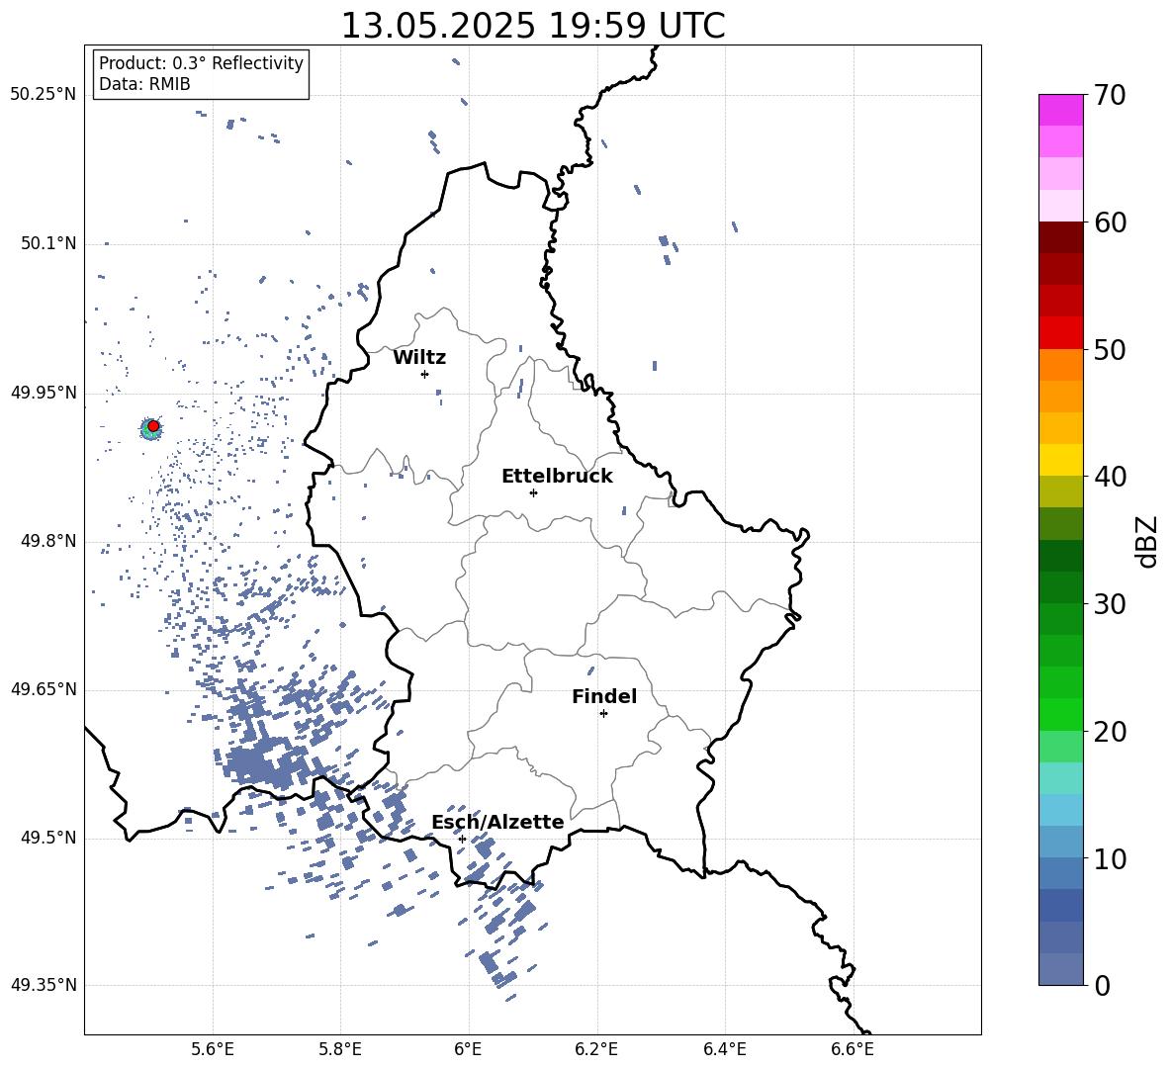This screenshot has height=1069, width=1171.
Task: Click the Esch/Alzette city label
Action: click(x=497, y=822)
